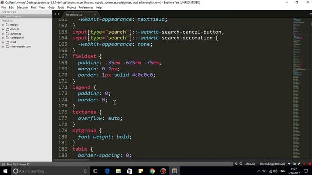Open the Windows Store taskbar icon
The height and width of the screenshot is (175, 312).
coord(130,171)
